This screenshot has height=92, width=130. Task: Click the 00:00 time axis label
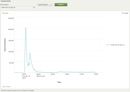[39, 74]
